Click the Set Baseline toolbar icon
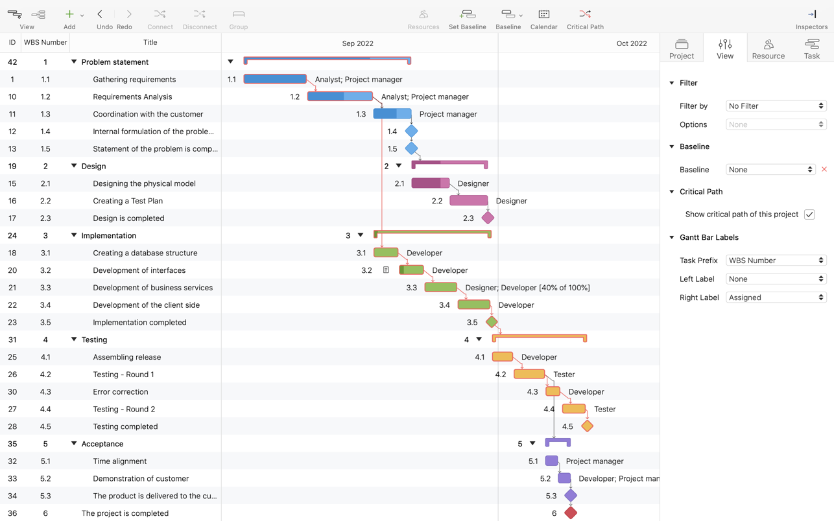This screenshot has height=521, width=834. click(x=467, y=14)
